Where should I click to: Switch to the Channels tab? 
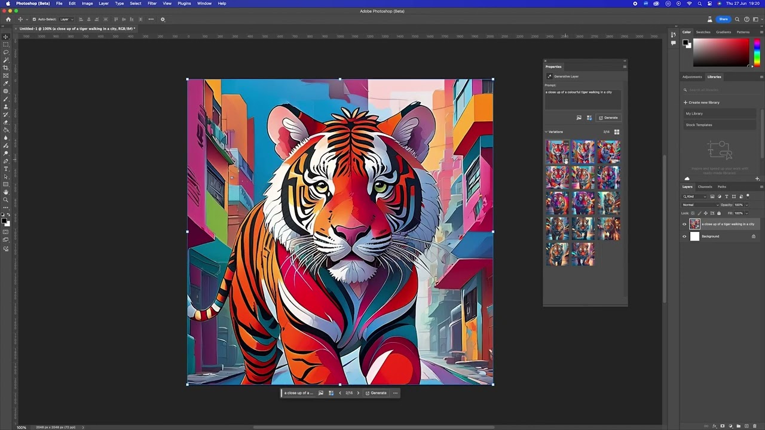click(x=705, y=187)
